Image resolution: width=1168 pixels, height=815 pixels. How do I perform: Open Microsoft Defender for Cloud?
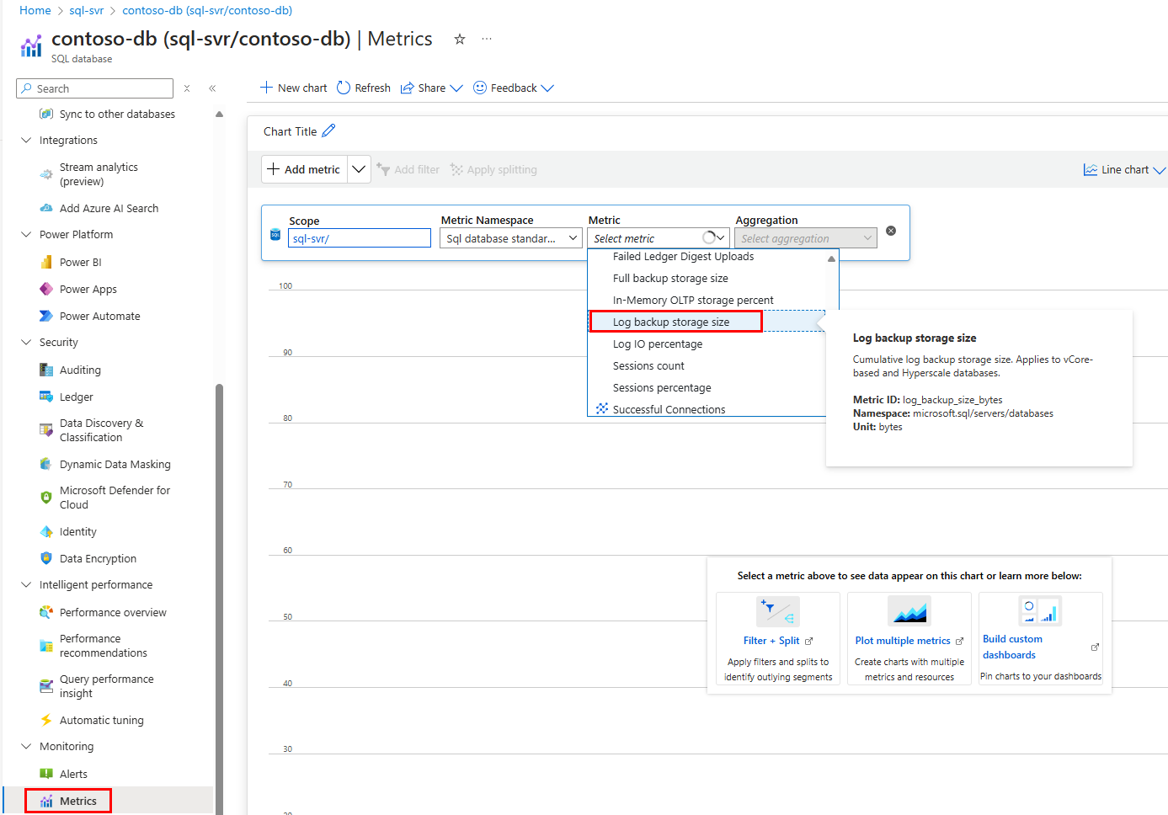[x=115, y=498]
